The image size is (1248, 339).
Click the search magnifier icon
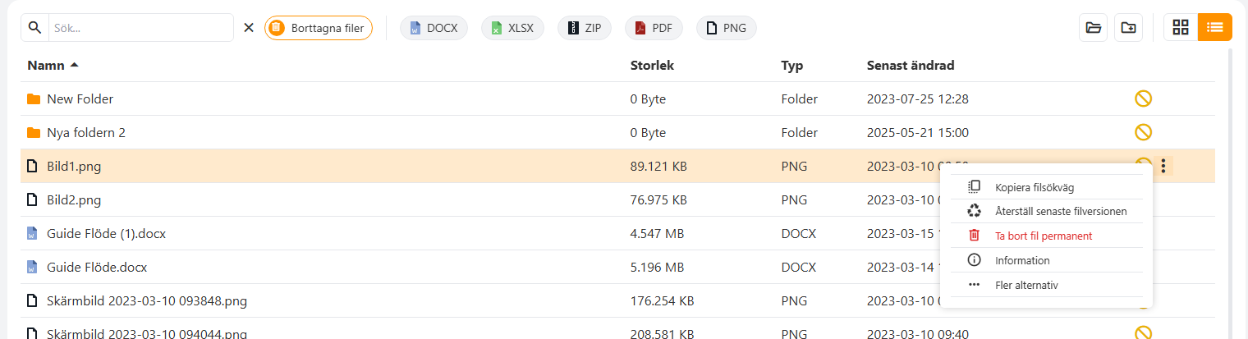click(x=34, y=28)
